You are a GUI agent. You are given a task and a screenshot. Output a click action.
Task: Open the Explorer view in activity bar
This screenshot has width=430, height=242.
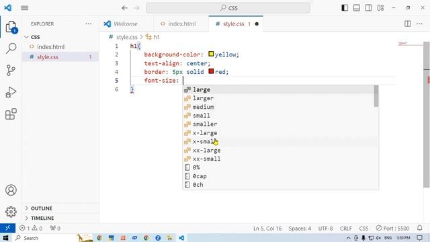pyautogui.click(x=11, y=27)
